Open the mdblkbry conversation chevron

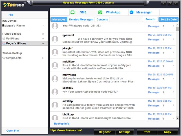173,66
